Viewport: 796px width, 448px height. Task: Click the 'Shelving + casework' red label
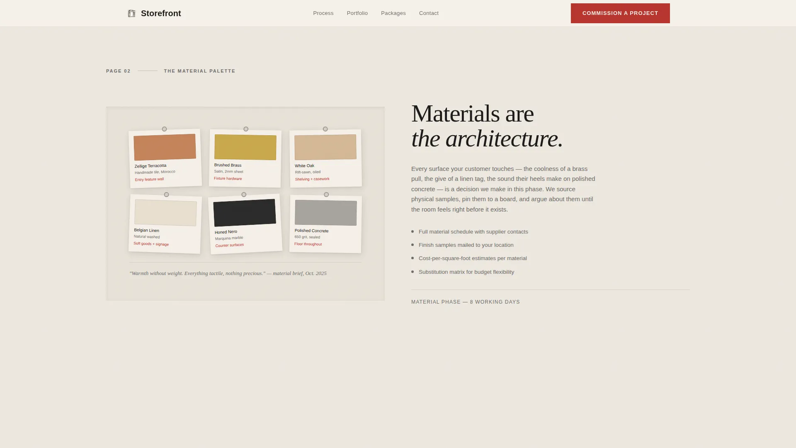tap(312, 179)
